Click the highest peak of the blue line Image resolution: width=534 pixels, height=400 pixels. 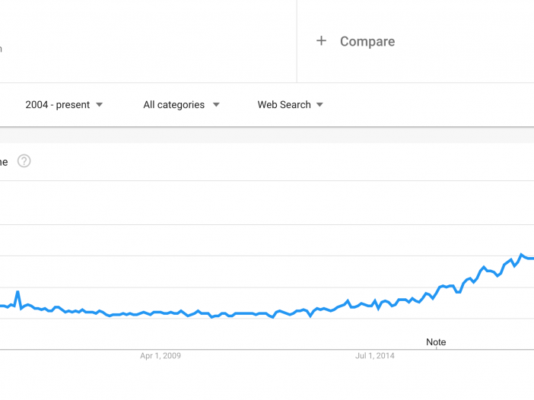[521, 255]
